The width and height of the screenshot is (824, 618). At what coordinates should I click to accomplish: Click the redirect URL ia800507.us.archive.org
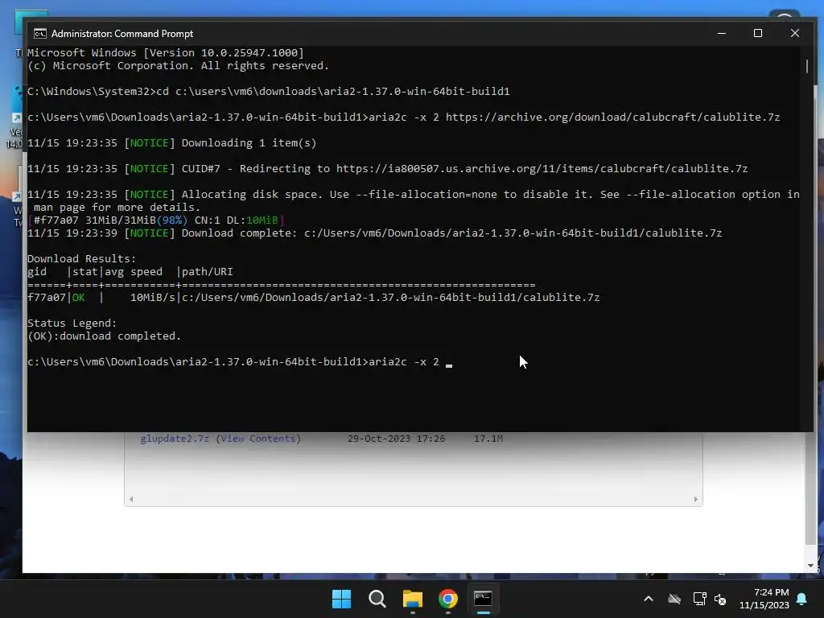(542, 169)
